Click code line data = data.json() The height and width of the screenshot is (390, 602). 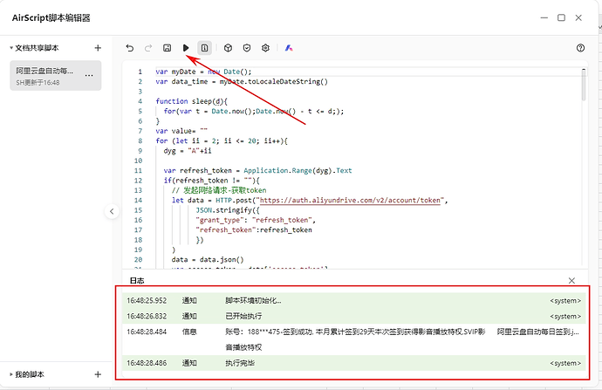click(208, 260)
